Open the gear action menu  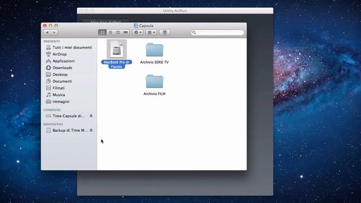point(138,33)
